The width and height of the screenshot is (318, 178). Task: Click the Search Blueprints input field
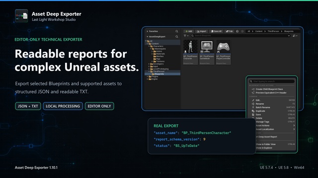coord(240,36)
